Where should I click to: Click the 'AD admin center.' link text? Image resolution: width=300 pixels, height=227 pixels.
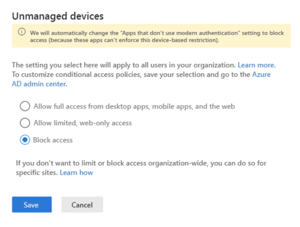39,84
